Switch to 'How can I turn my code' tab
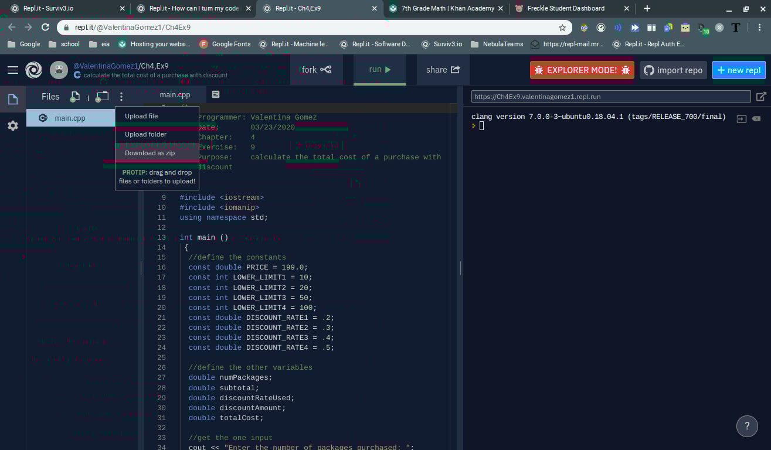Viewport: 771px width, 450px height. tap(193, 8)
